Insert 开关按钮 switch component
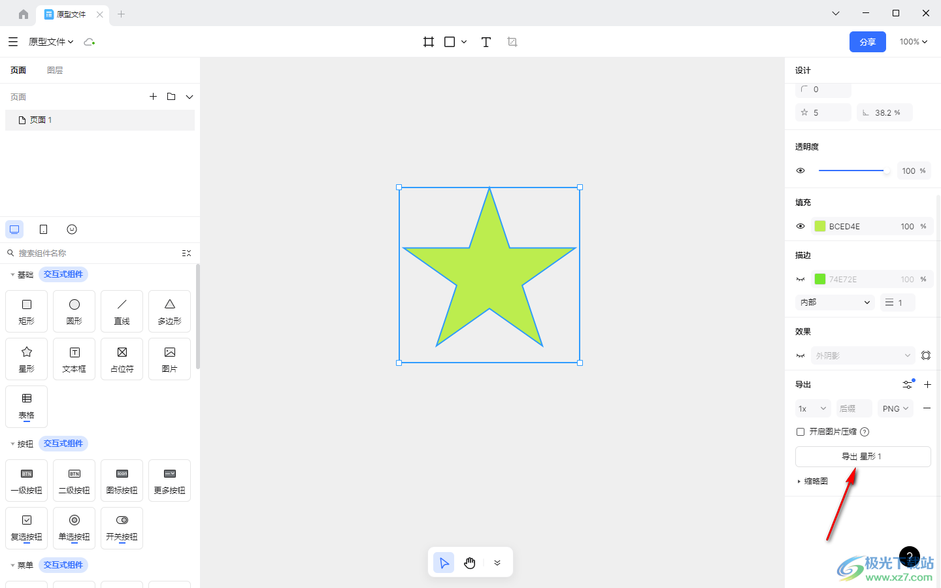The image size is (941, 588). coord(122,528)
